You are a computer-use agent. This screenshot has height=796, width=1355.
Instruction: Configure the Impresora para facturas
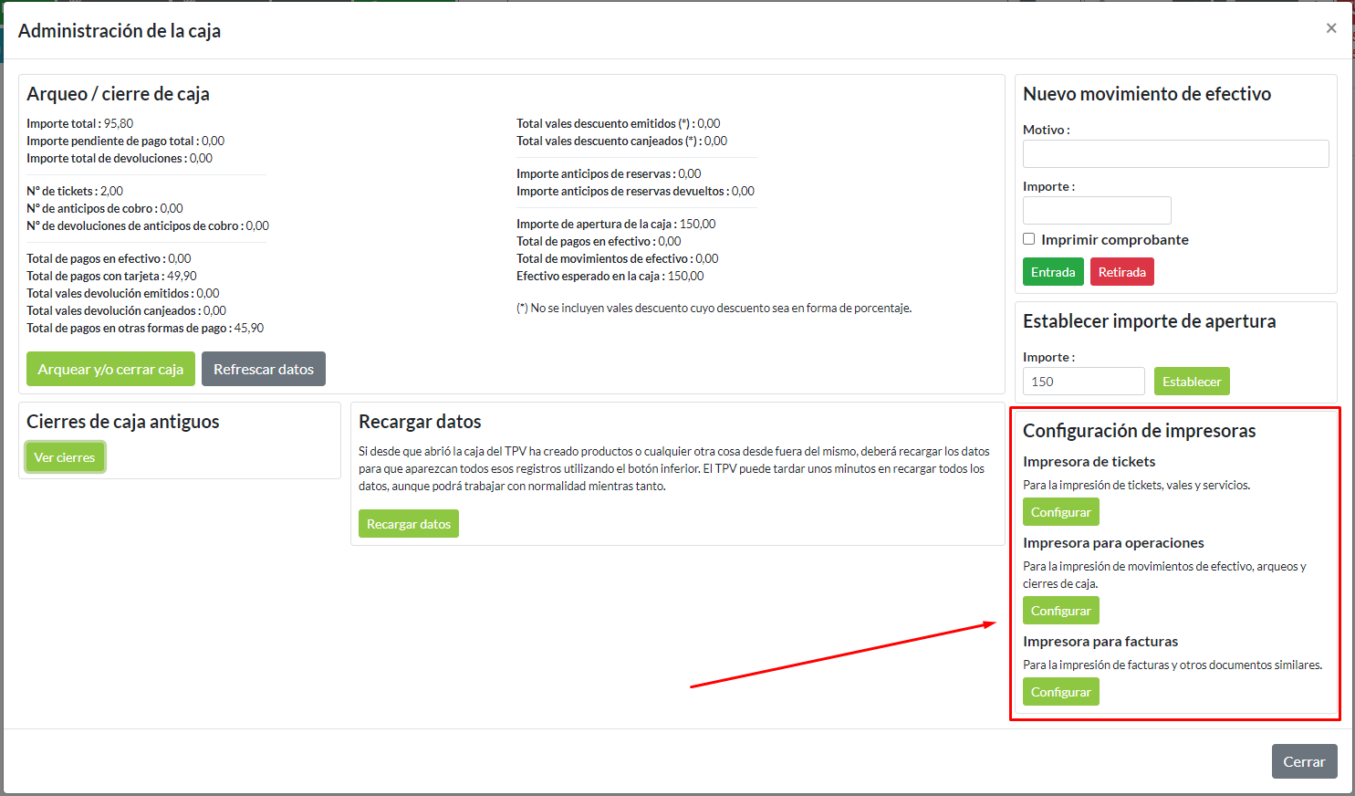coord(1060,692)
